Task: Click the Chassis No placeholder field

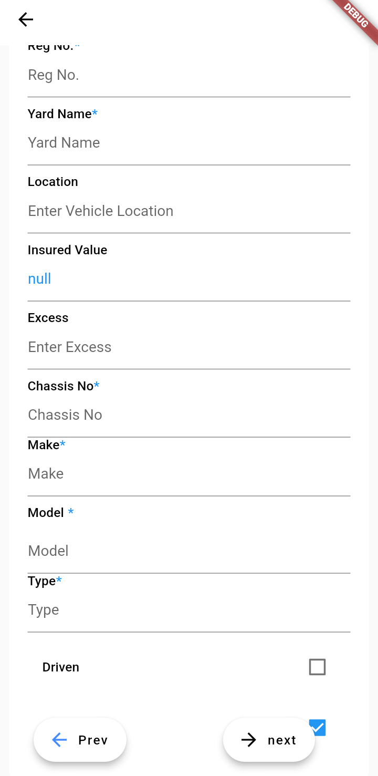Action: point(188,415)
